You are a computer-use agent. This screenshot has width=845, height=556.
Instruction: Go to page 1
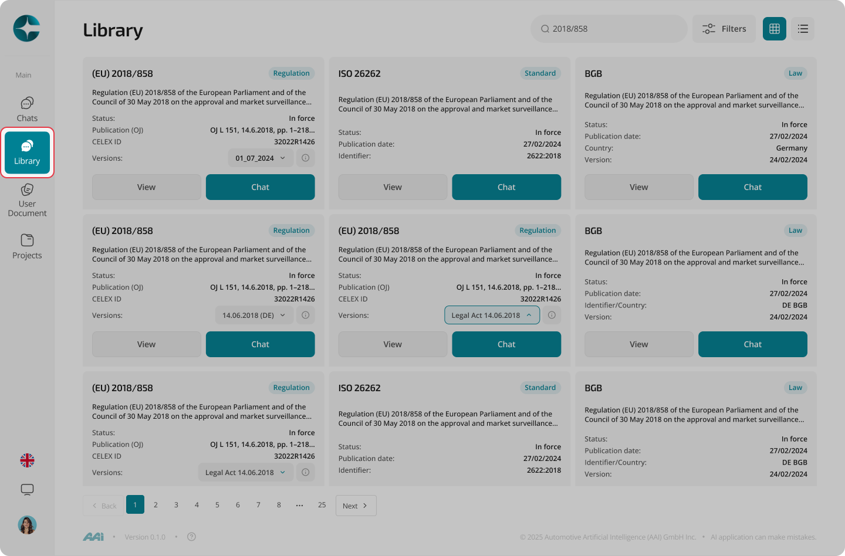click(x=135, y=504)
